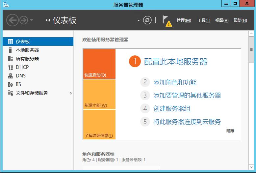Click the 添加角色和功能 link

pos(175,82)
